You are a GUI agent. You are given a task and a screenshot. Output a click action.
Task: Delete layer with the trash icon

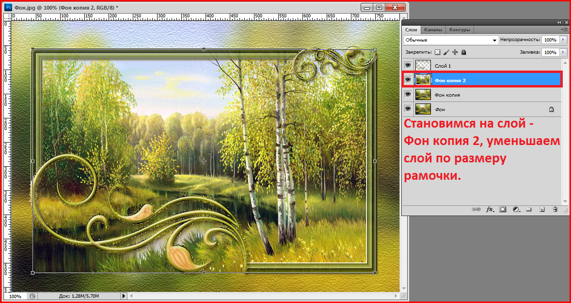[x=555, y=209]
